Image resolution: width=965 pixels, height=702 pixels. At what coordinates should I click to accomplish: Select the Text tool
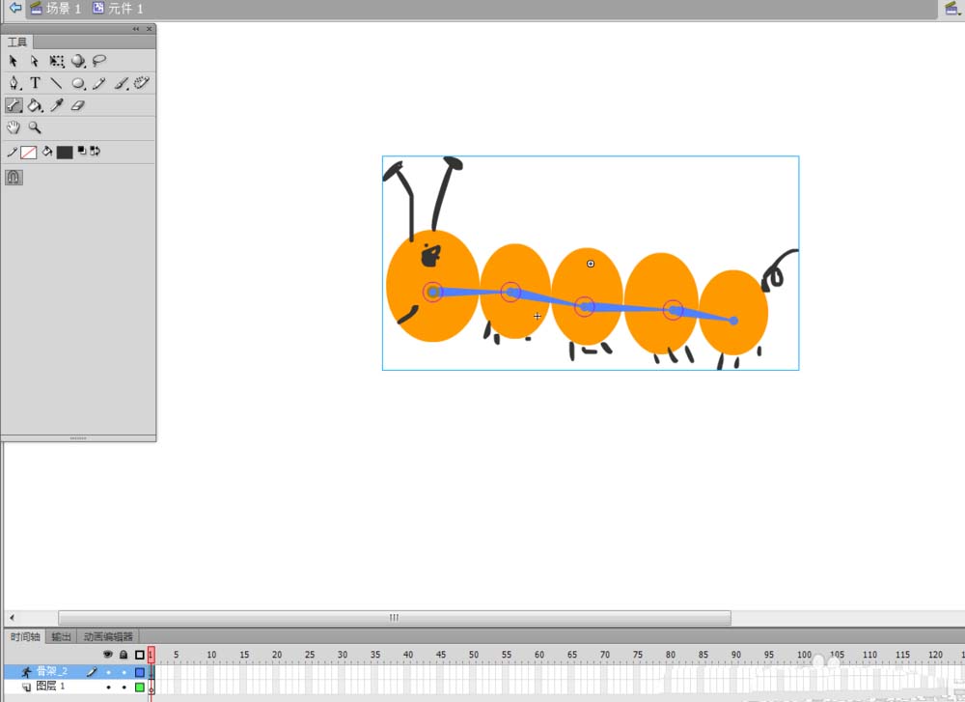click(35, 83)
